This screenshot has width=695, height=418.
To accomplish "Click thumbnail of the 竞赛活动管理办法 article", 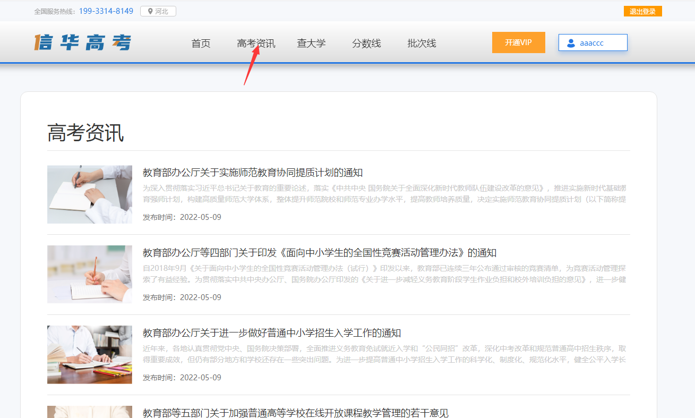I will pos(90,275).
